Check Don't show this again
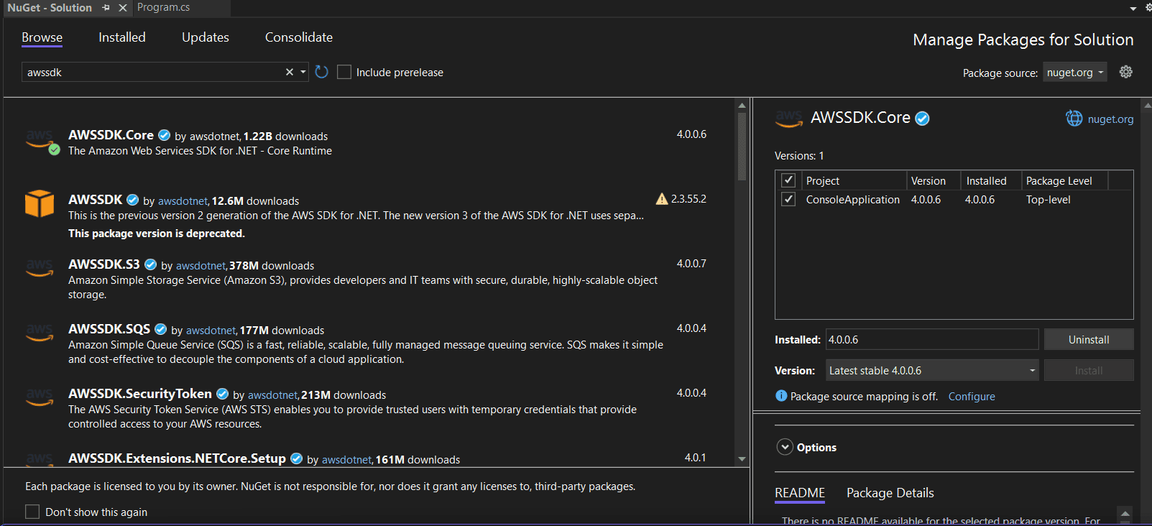Image resolution: width=1152 pixels, height=526 pixels. click(32, 512)
